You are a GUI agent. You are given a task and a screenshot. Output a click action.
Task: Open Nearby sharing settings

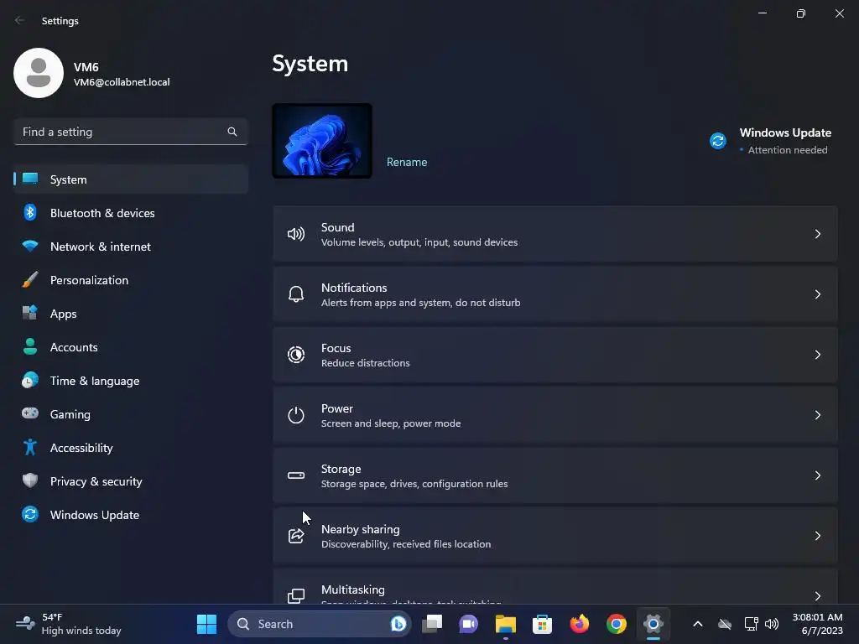pos(555,536)
